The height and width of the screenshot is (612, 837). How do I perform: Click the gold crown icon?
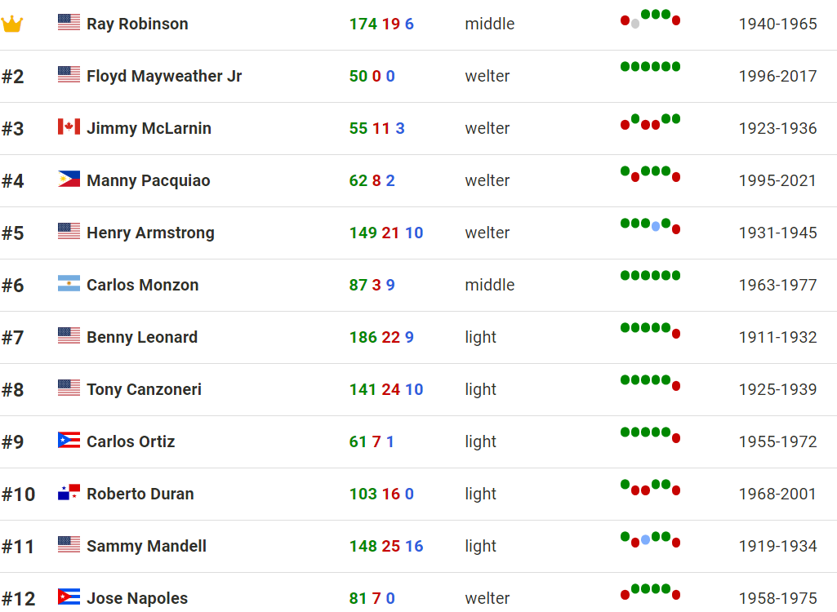tap(11, 24)
